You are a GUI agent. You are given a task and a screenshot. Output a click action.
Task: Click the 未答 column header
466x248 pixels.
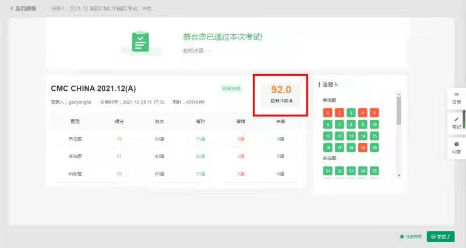[x=281, y=122]
